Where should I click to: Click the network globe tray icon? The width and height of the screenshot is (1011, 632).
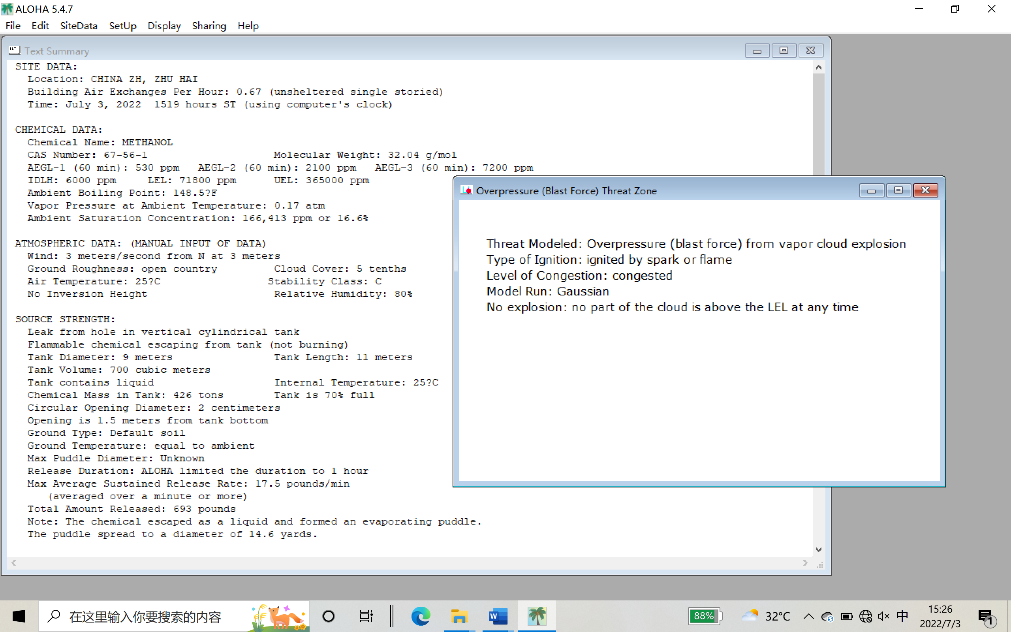865,616
